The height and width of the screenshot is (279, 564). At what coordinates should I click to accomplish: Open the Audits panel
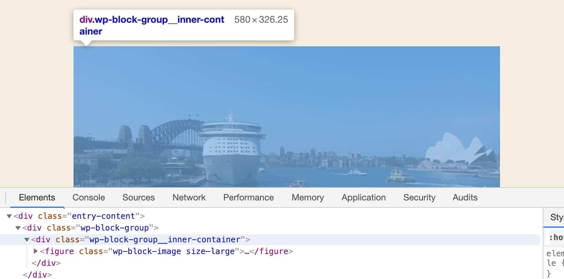(465, 198)
